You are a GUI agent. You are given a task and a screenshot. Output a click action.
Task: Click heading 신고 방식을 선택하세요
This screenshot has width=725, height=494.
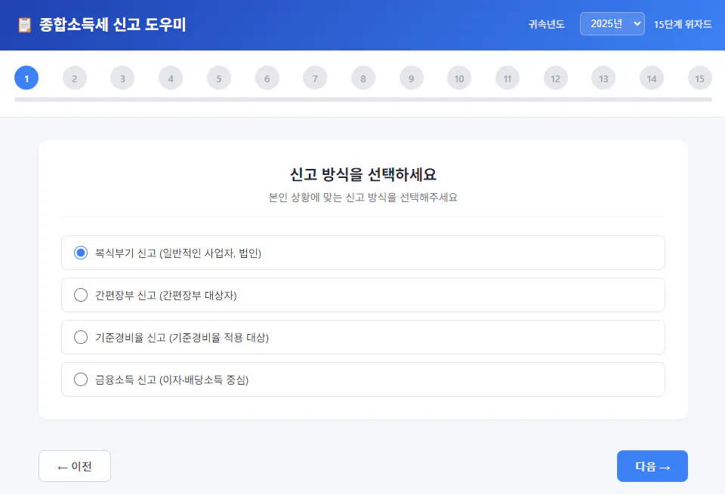[x=363, y=174]
